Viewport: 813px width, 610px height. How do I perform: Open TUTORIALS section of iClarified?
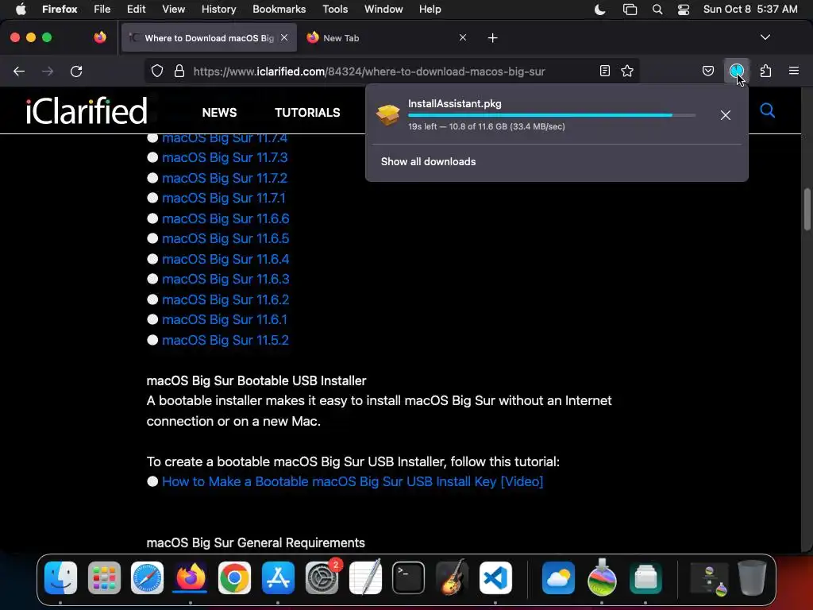pos(307,113)
